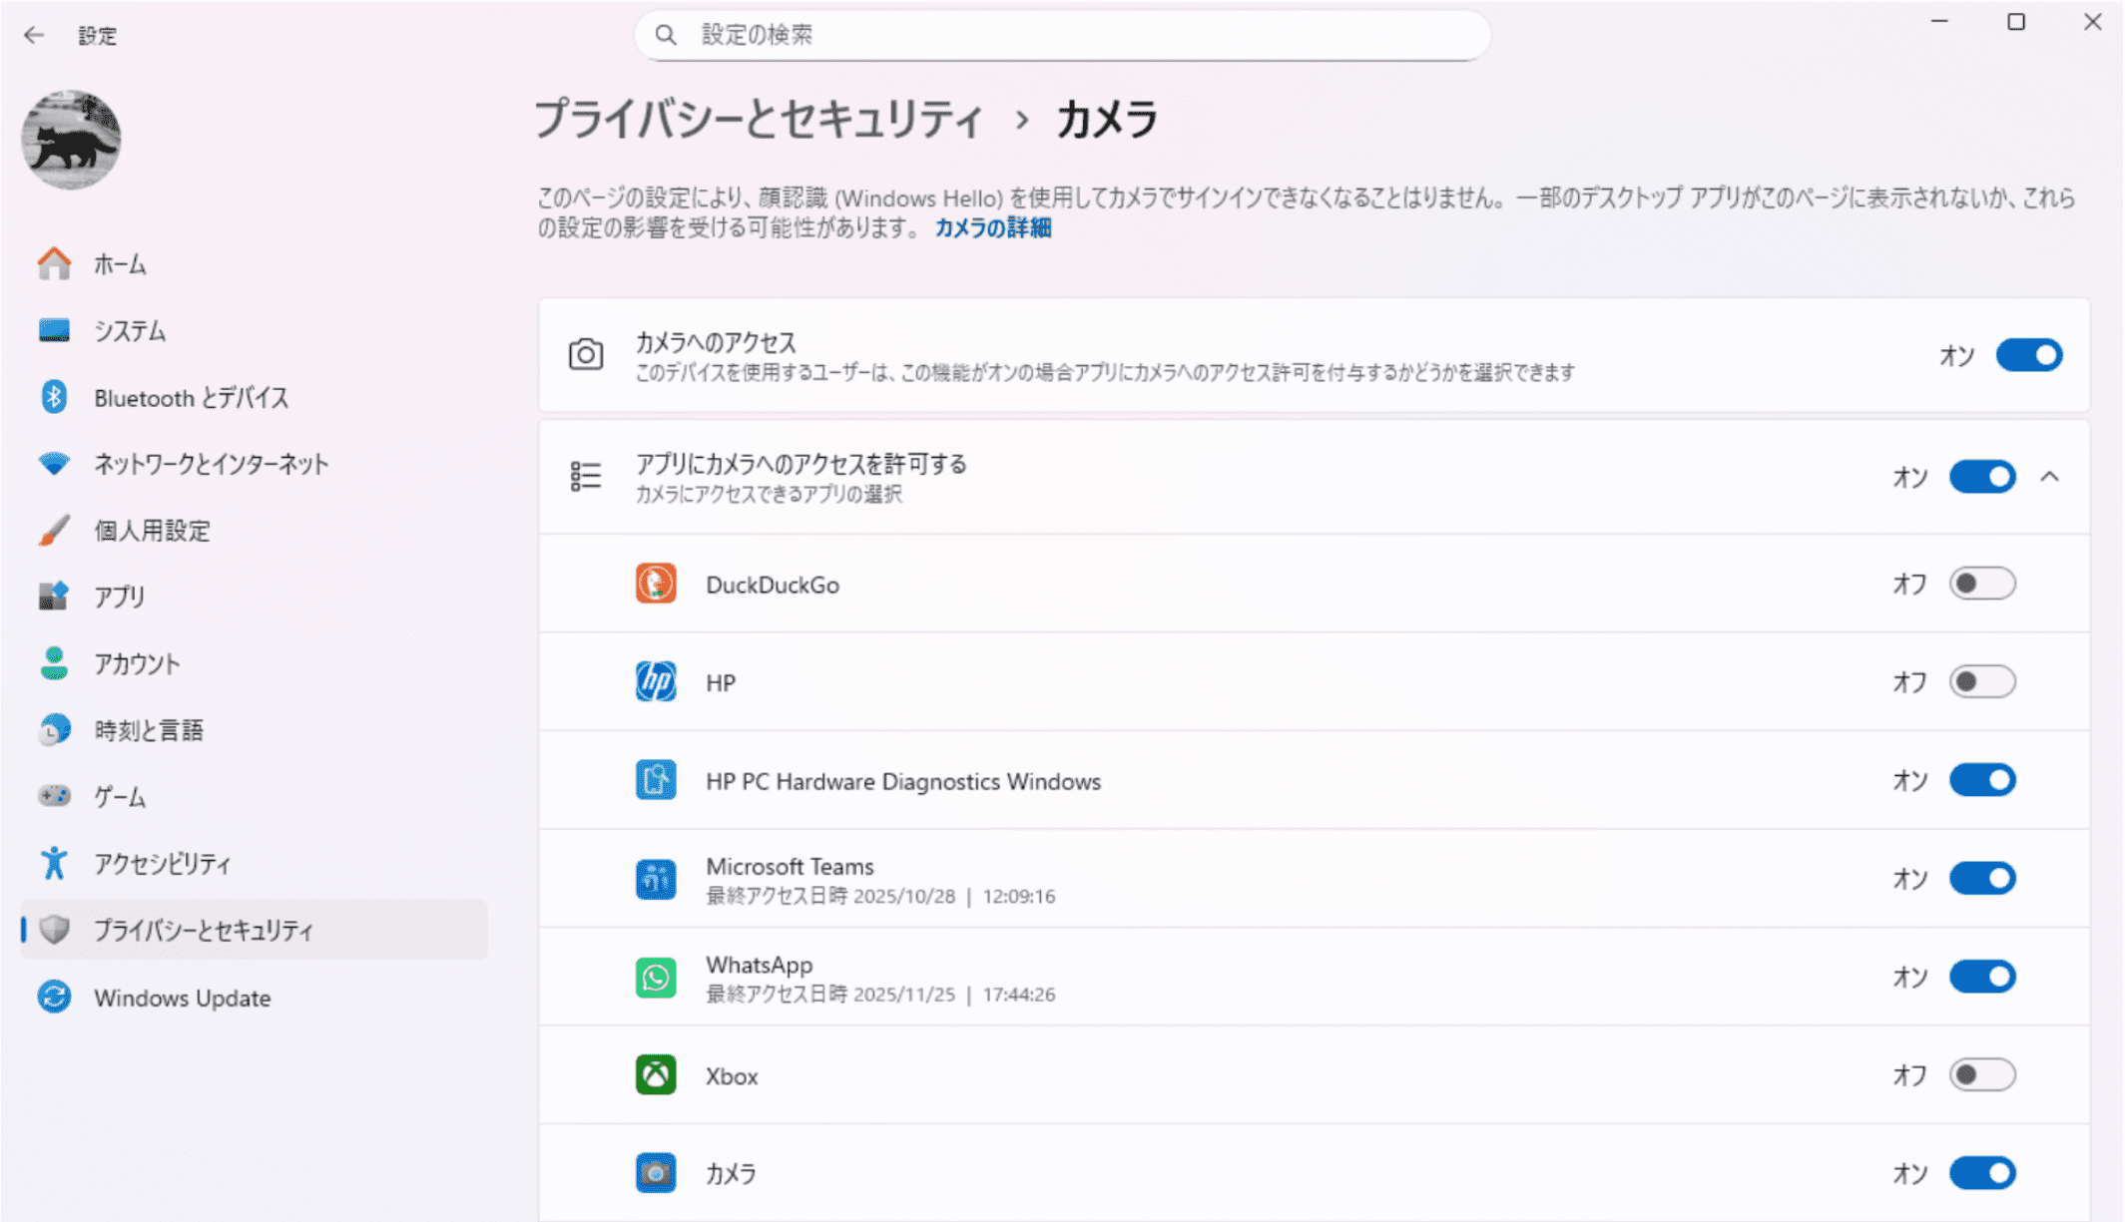Click the HP logo icon

pyautogui.click(x=656, y=682)
